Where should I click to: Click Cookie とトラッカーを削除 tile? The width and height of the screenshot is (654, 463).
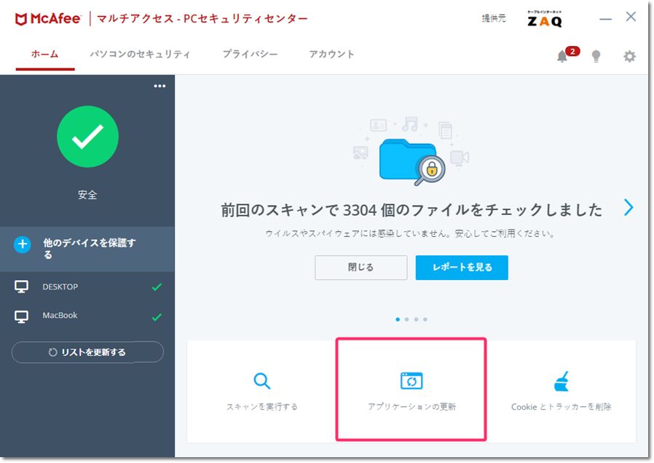pos(562,392)
